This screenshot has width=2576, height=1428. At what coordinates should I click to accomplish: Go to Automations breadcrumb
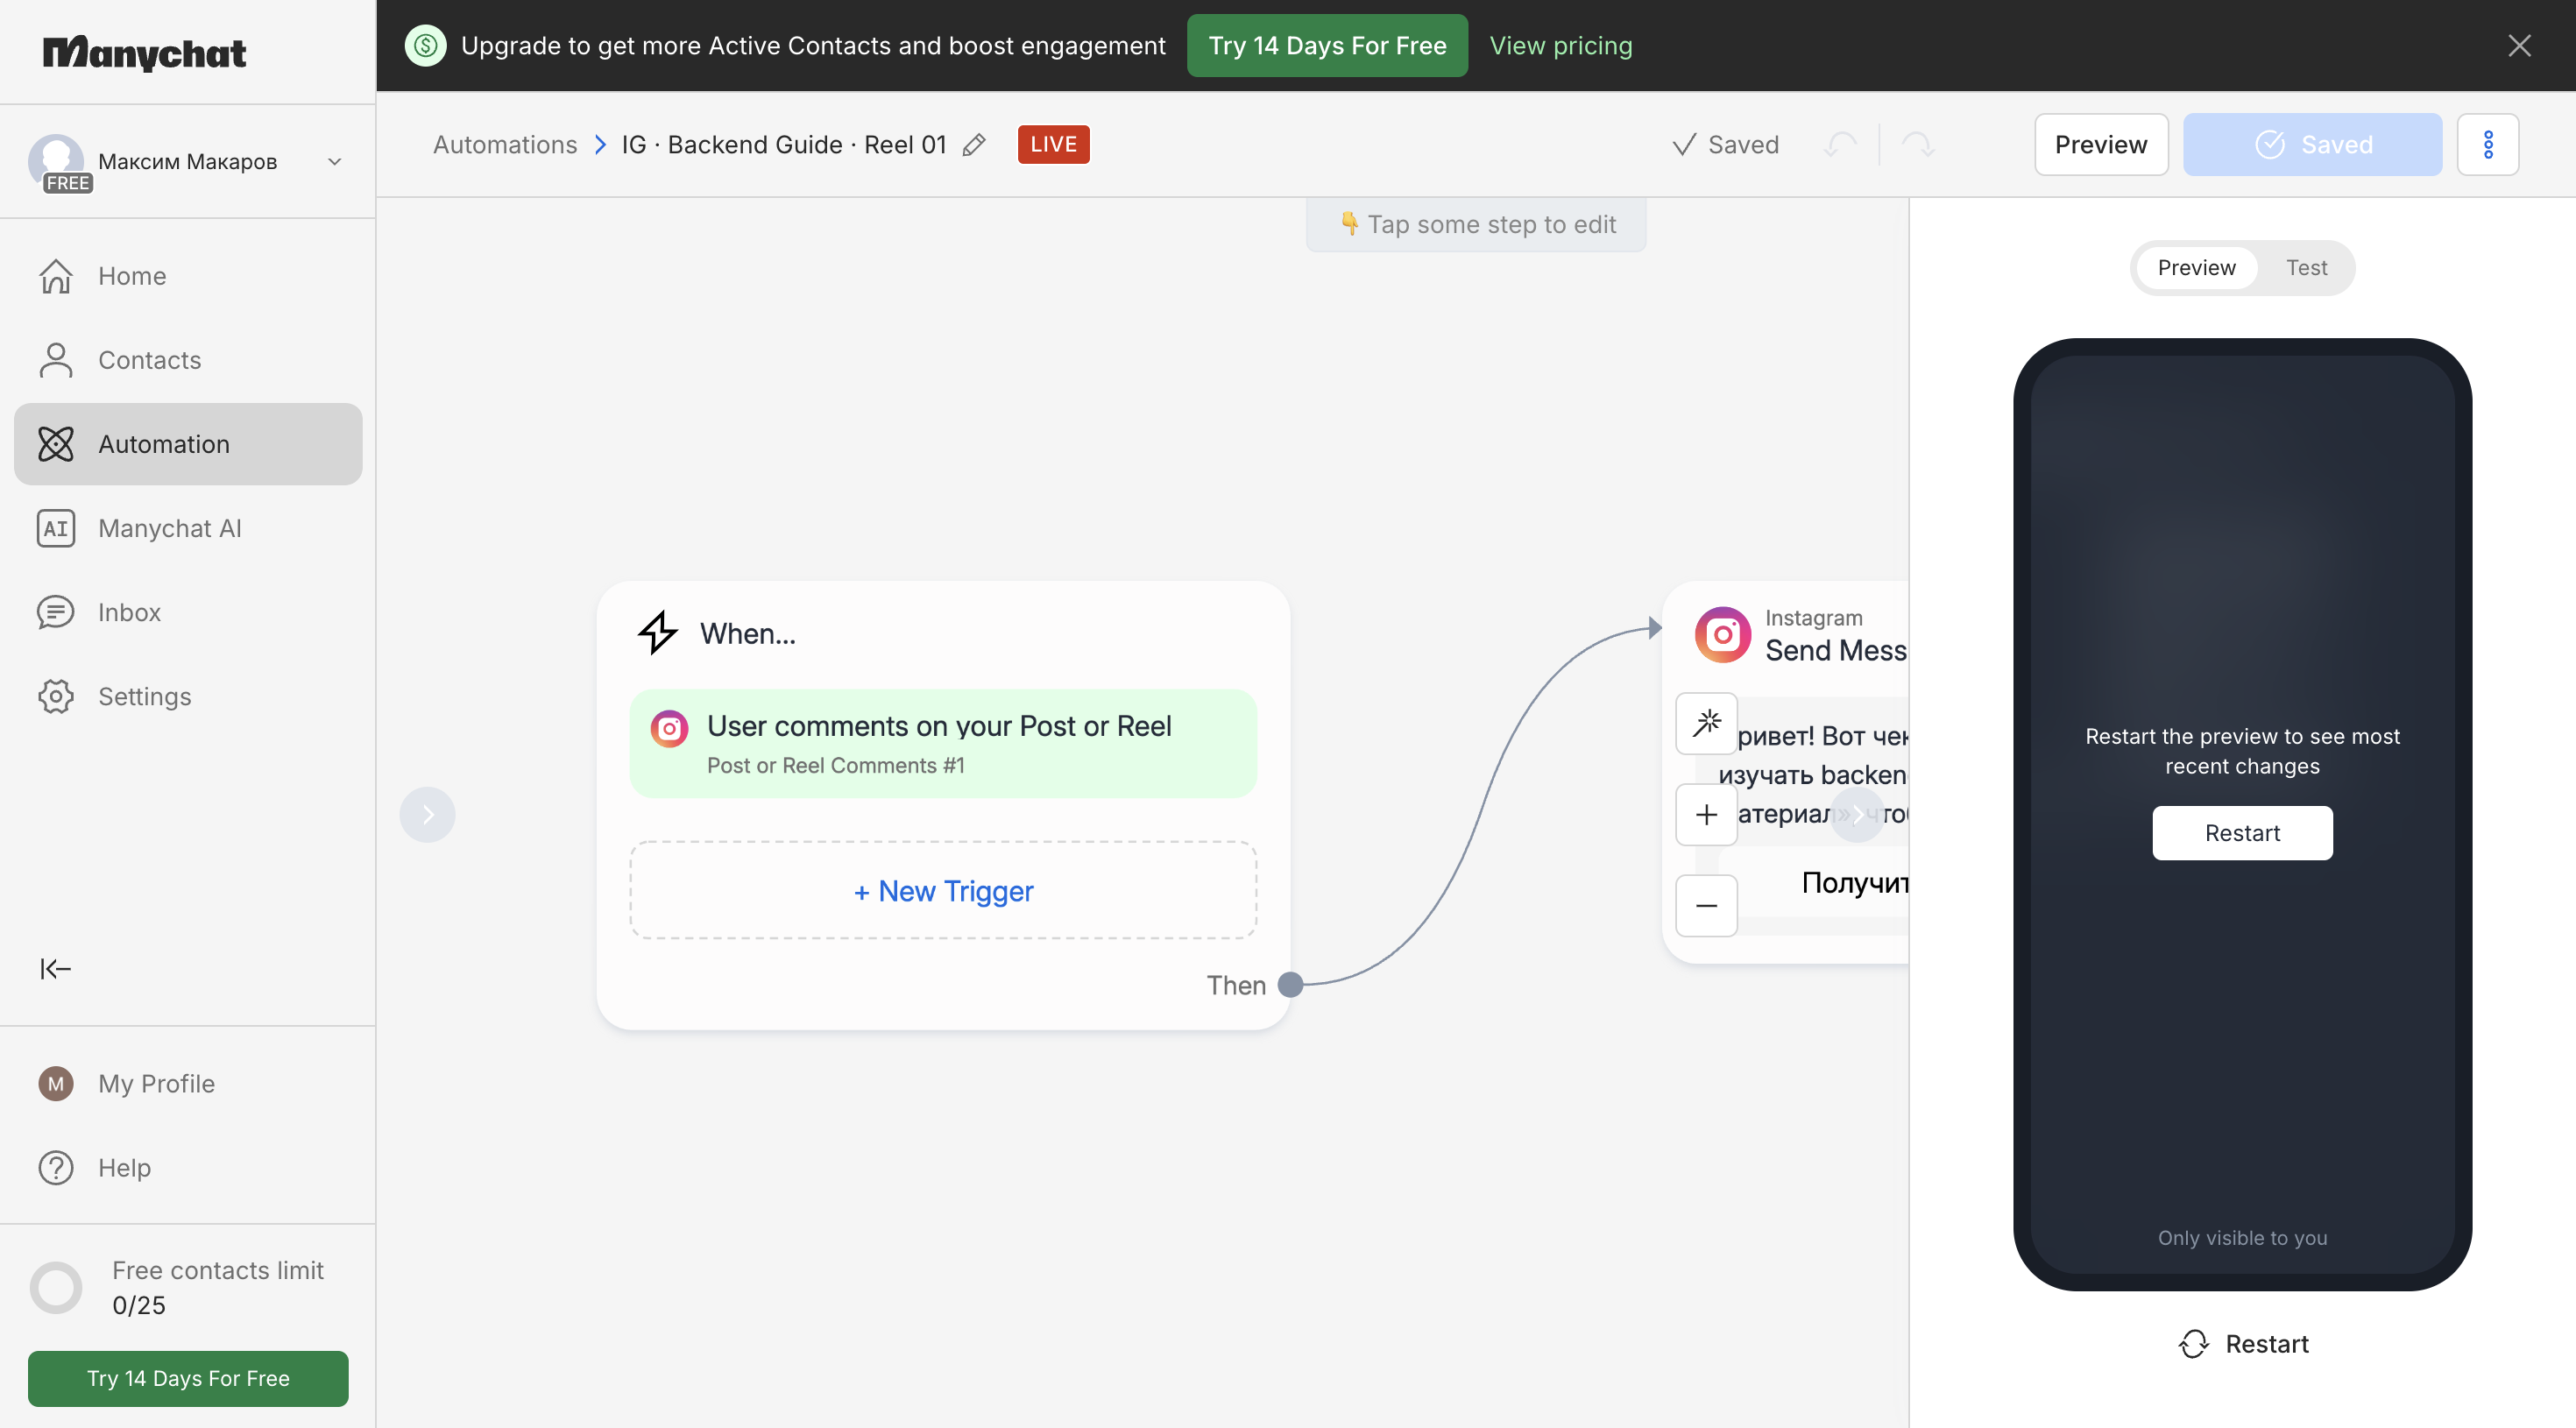[x=505, y=145]
